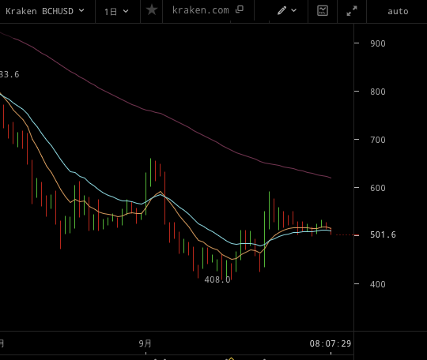Click the tall green candle at the September peak
Screen dimensions: 427x360
pyautogui.click(x=150, y=172)
